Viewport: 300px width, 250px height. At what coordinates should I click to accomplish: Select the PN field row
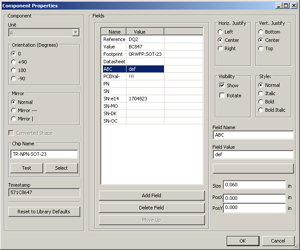(152, 84)
